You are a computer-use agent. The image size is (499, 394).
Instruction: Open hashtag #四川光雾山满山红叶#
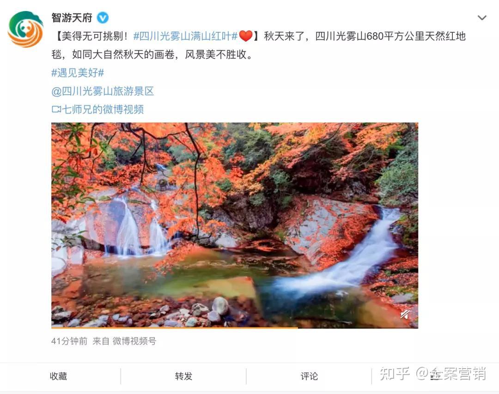[x=186, y=36]
